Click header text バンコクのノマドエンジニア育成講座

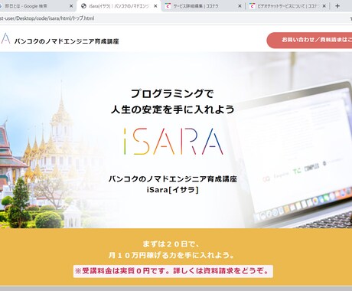coord(67,41)
